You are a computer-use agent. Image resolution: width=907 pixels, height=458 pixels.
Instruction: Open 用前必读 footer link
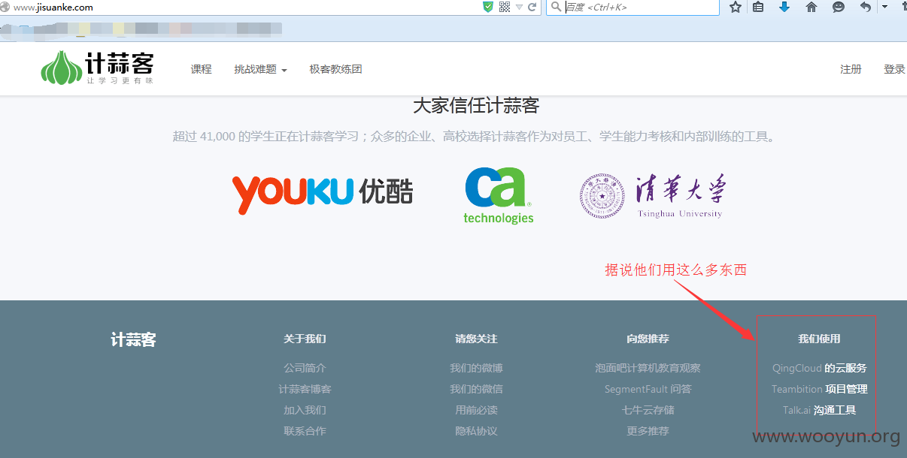click(476, 410)
